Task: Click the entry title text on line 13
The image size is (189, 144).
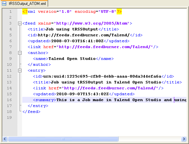Action: coord(106,82)
